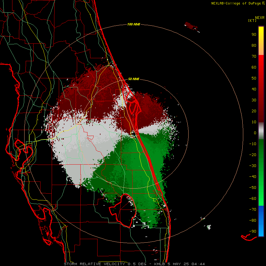Image resolution: width=266 pixels, height=266 pixels.
Task: Select the yellow segment of the color bar
Action: coord(261,41)
